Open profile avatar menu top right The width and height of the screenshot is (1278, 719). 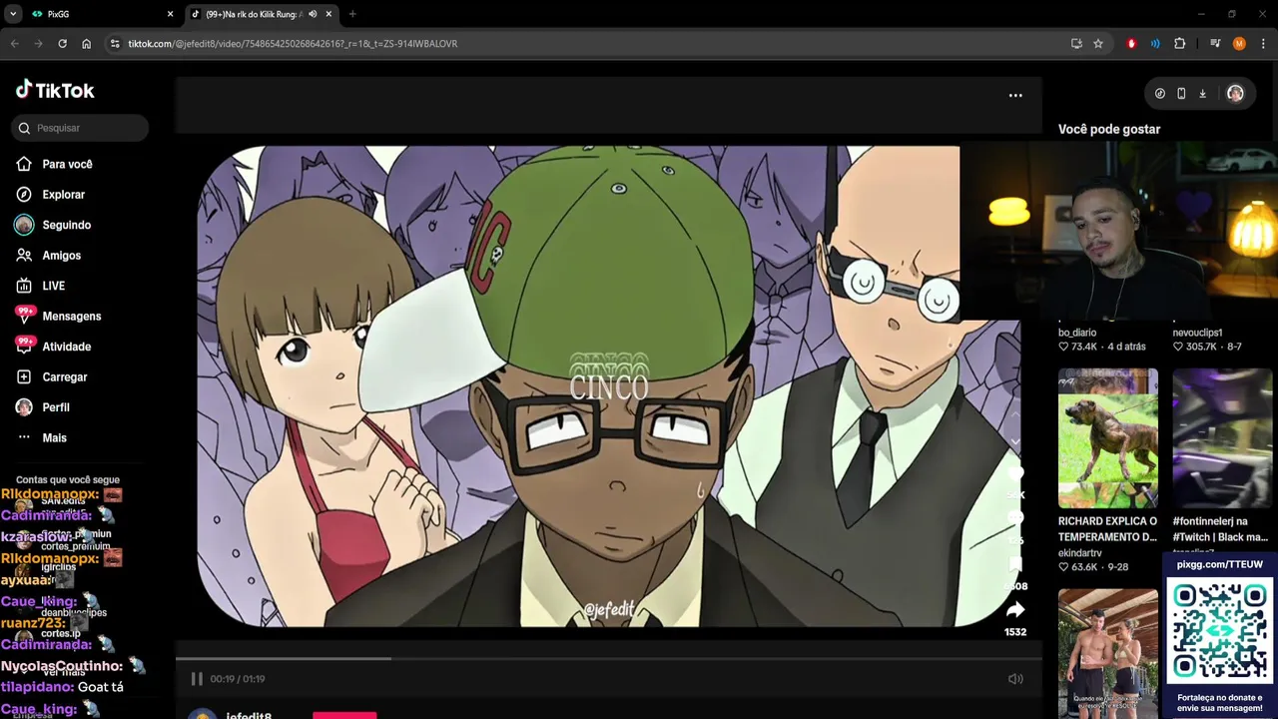[1235, 93]
